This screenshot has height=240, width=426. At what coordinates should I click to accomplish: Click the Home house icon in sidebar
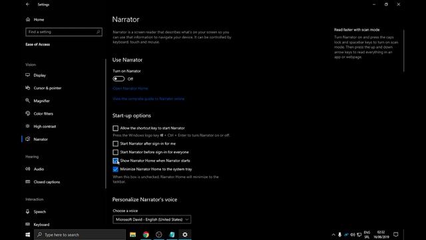click(28, 19)
